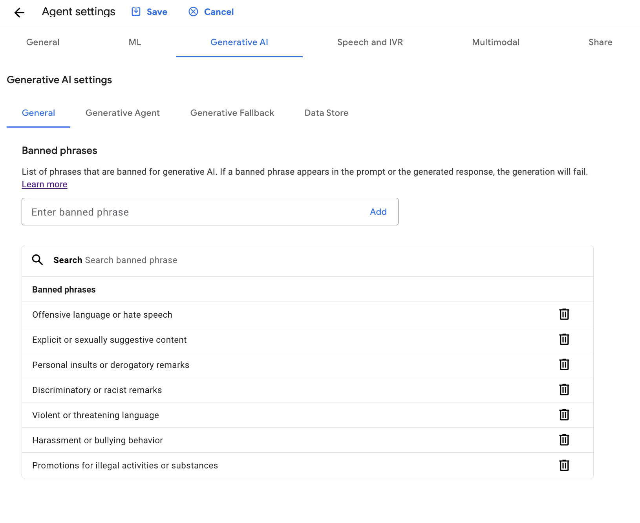This screenshot has height=523, width=640.
Task: Delete 'Promotions for illegal activities' phrase
Action: click(564, 465)
